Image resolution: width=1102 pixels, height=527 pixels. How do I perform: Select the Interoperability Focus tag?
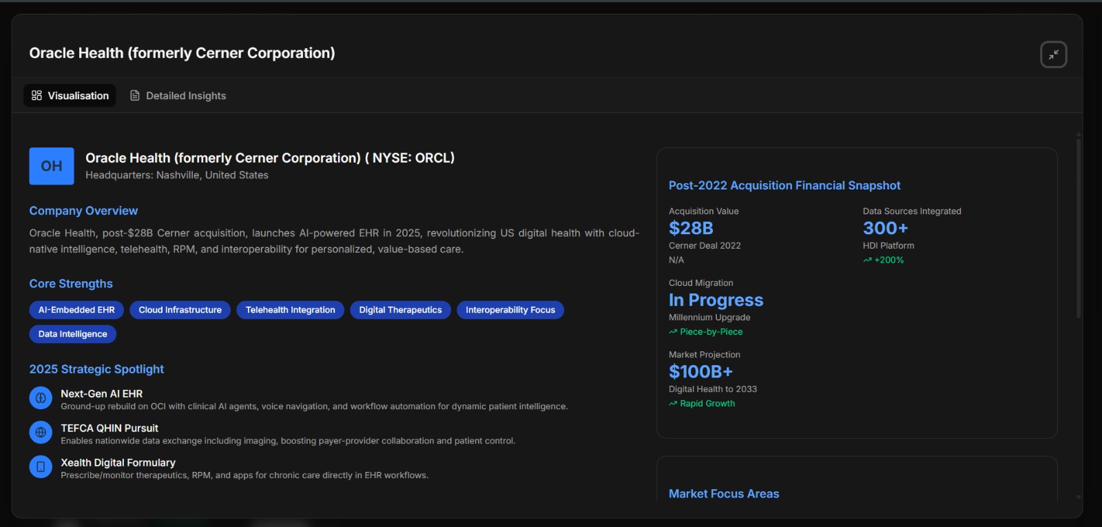pos(510,310)
